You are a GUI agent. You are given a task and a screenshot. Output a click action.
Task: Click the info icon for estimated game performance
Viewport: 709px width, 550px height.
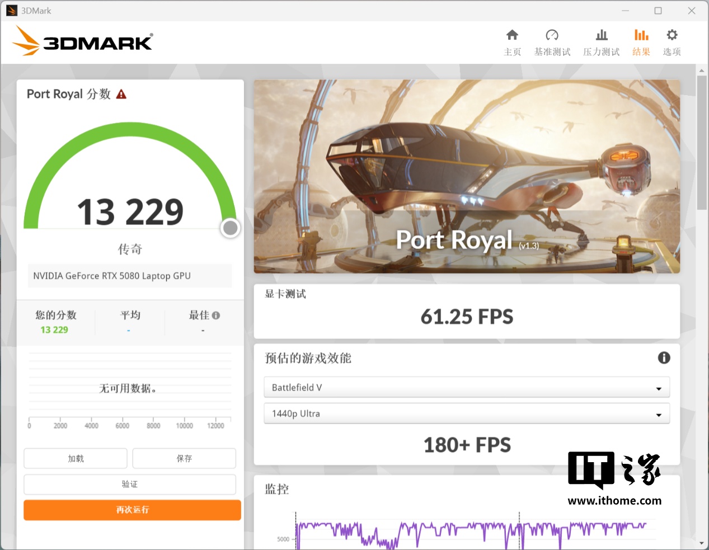tap(664, 358)
